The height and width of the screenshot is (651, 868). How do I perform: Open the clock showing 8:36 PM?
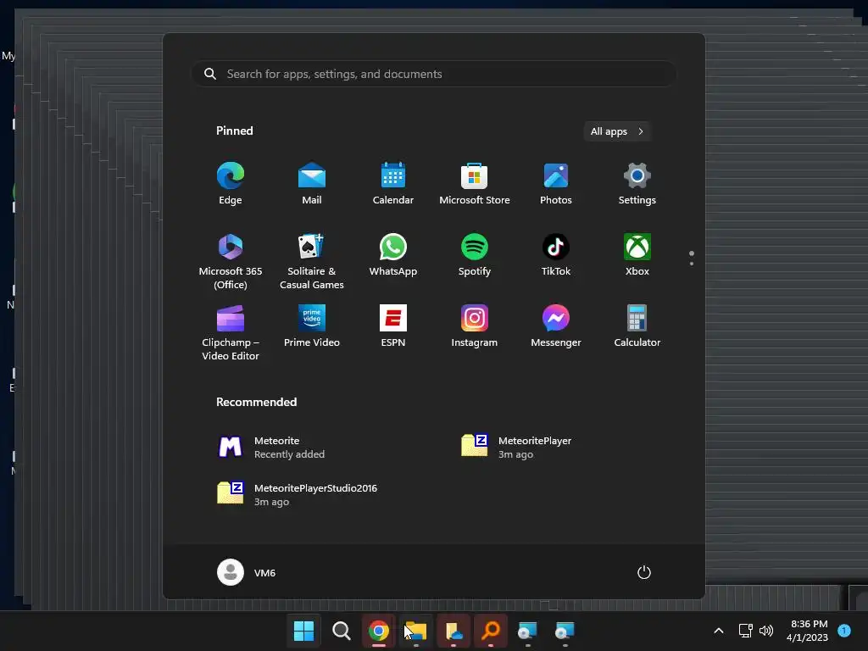pyautogui.click(x=808, y=631)
